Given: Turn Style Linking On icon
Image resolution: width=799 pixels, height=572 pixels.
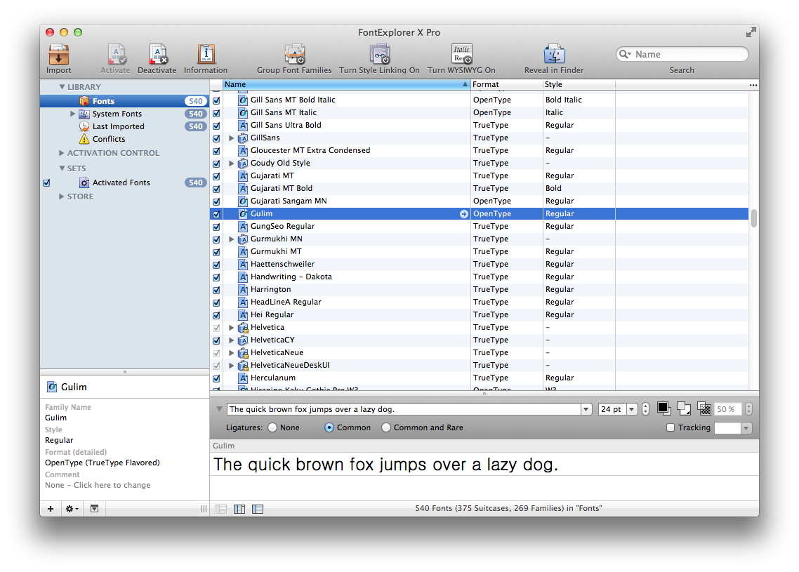Looking at the screenshot, I should point(379,55).
